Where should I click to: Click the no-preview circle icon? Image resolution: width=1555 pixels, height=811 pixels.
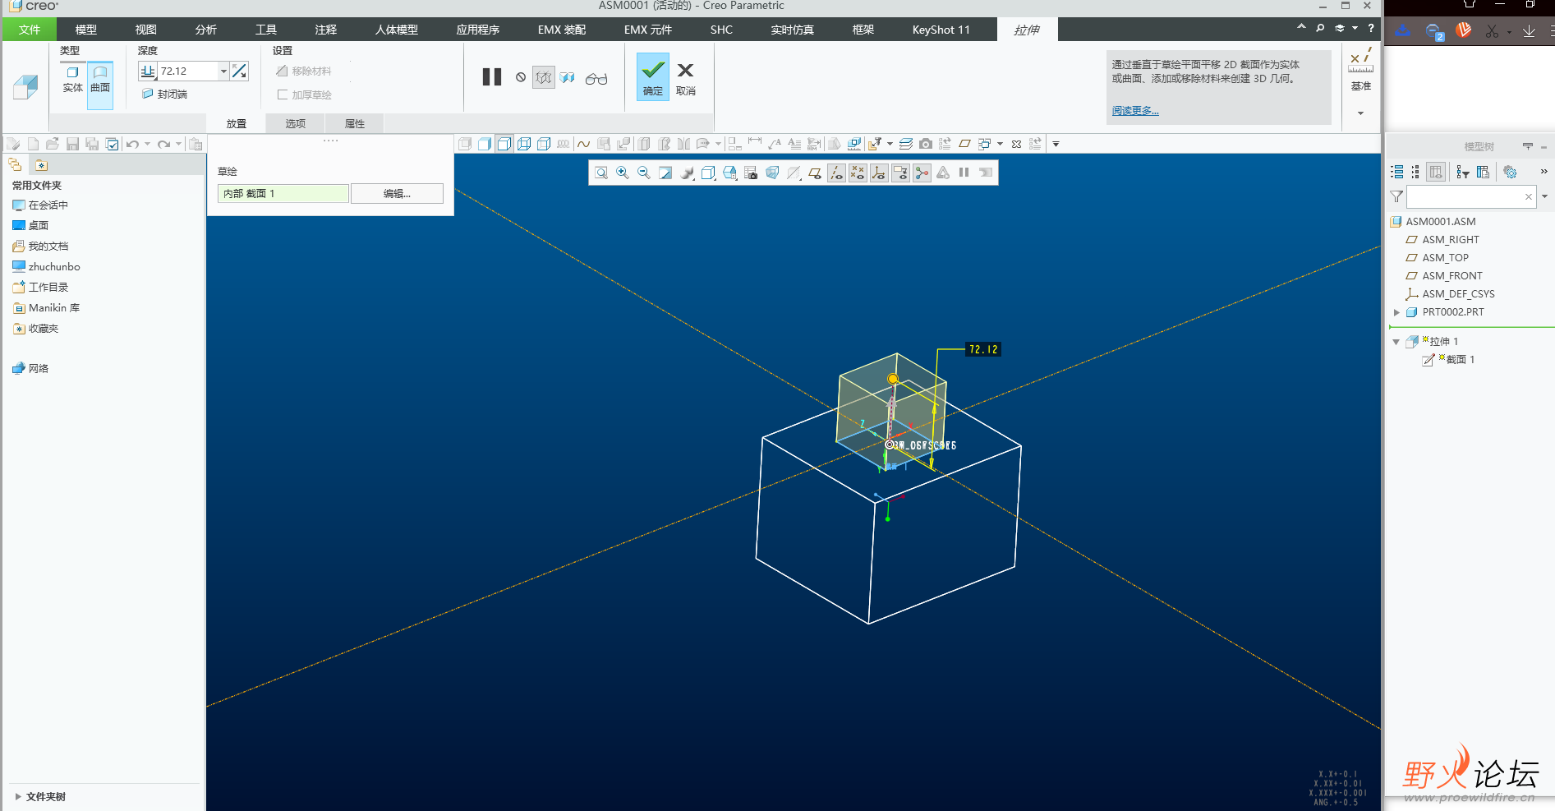pyautogui.click(x=521, y=77)
